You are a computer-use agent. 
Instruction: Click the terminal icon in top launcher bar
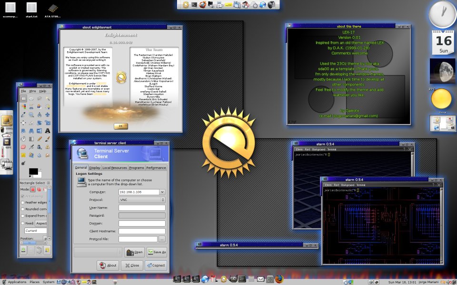tap(194, 5)
